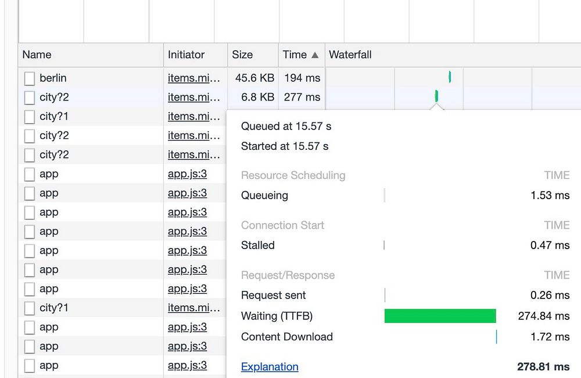Open the Explanation link in timing popup
The height and width of the screenshot is (378, 581).
pyautogui.click(x=270, y=367)
